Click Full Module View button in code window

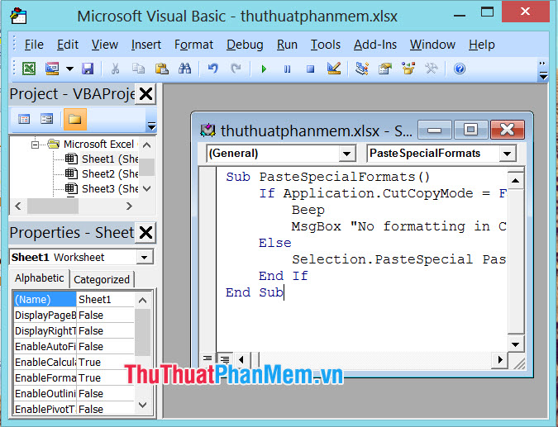pyautogui.click(x=224, y=359)
